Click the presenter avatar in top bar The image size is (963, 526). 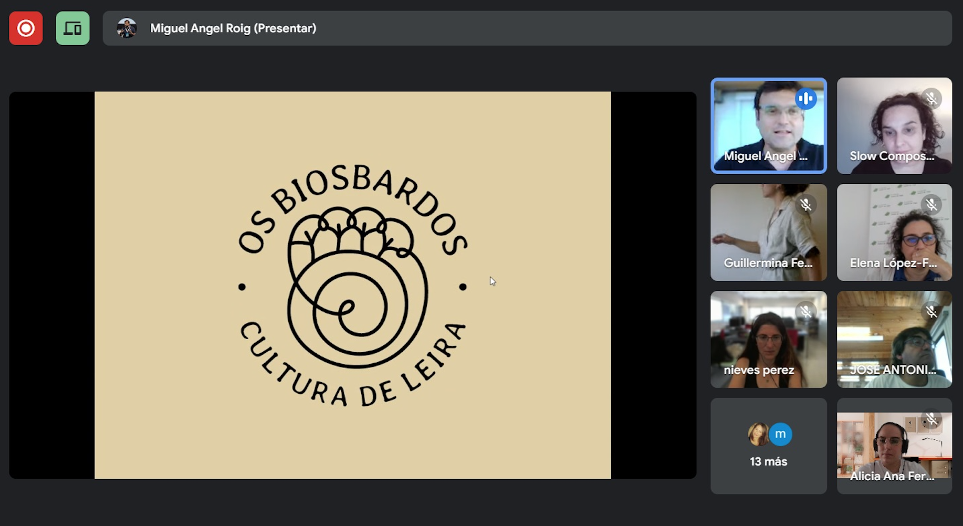[127, 28]
